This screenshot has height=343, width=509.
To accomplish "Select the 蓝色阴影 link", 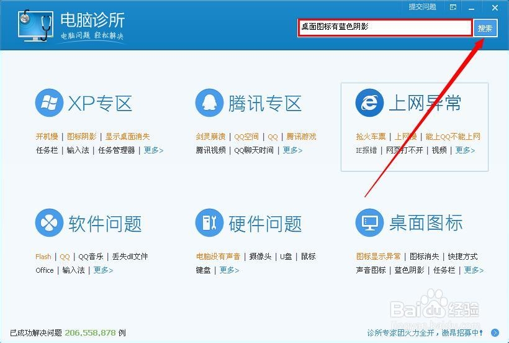I will coord(409,270).
